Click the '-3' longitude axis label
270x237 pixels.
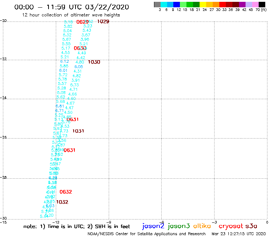coord(214,222)
